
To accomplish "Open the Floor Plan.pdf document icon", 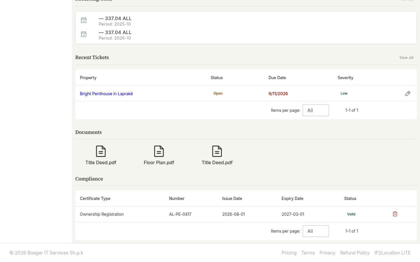I will (159, 151).
